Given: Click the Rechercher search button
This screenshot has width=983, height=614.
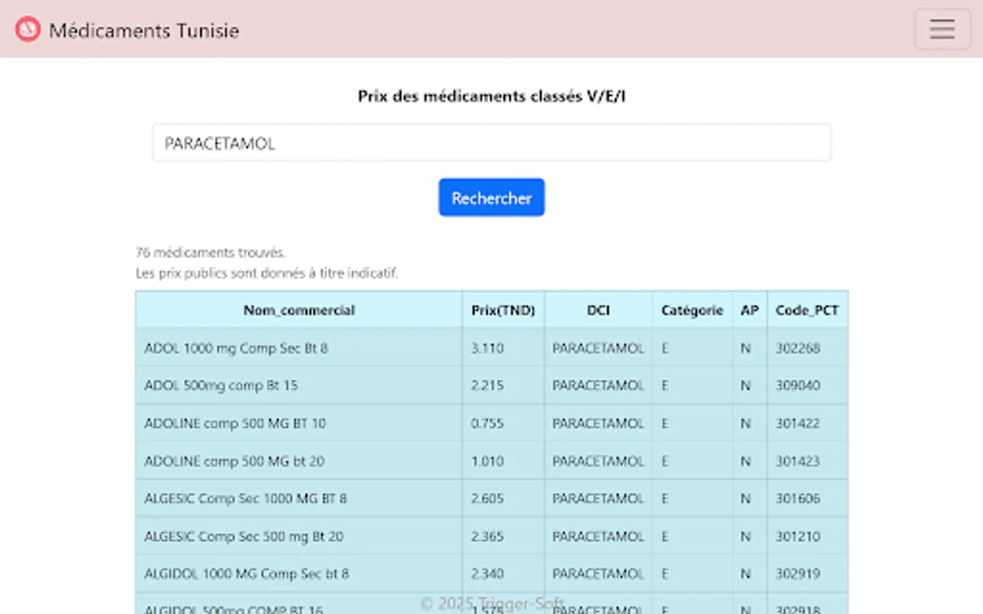Looking at the screenshot, I should click(x=491, y=197).
